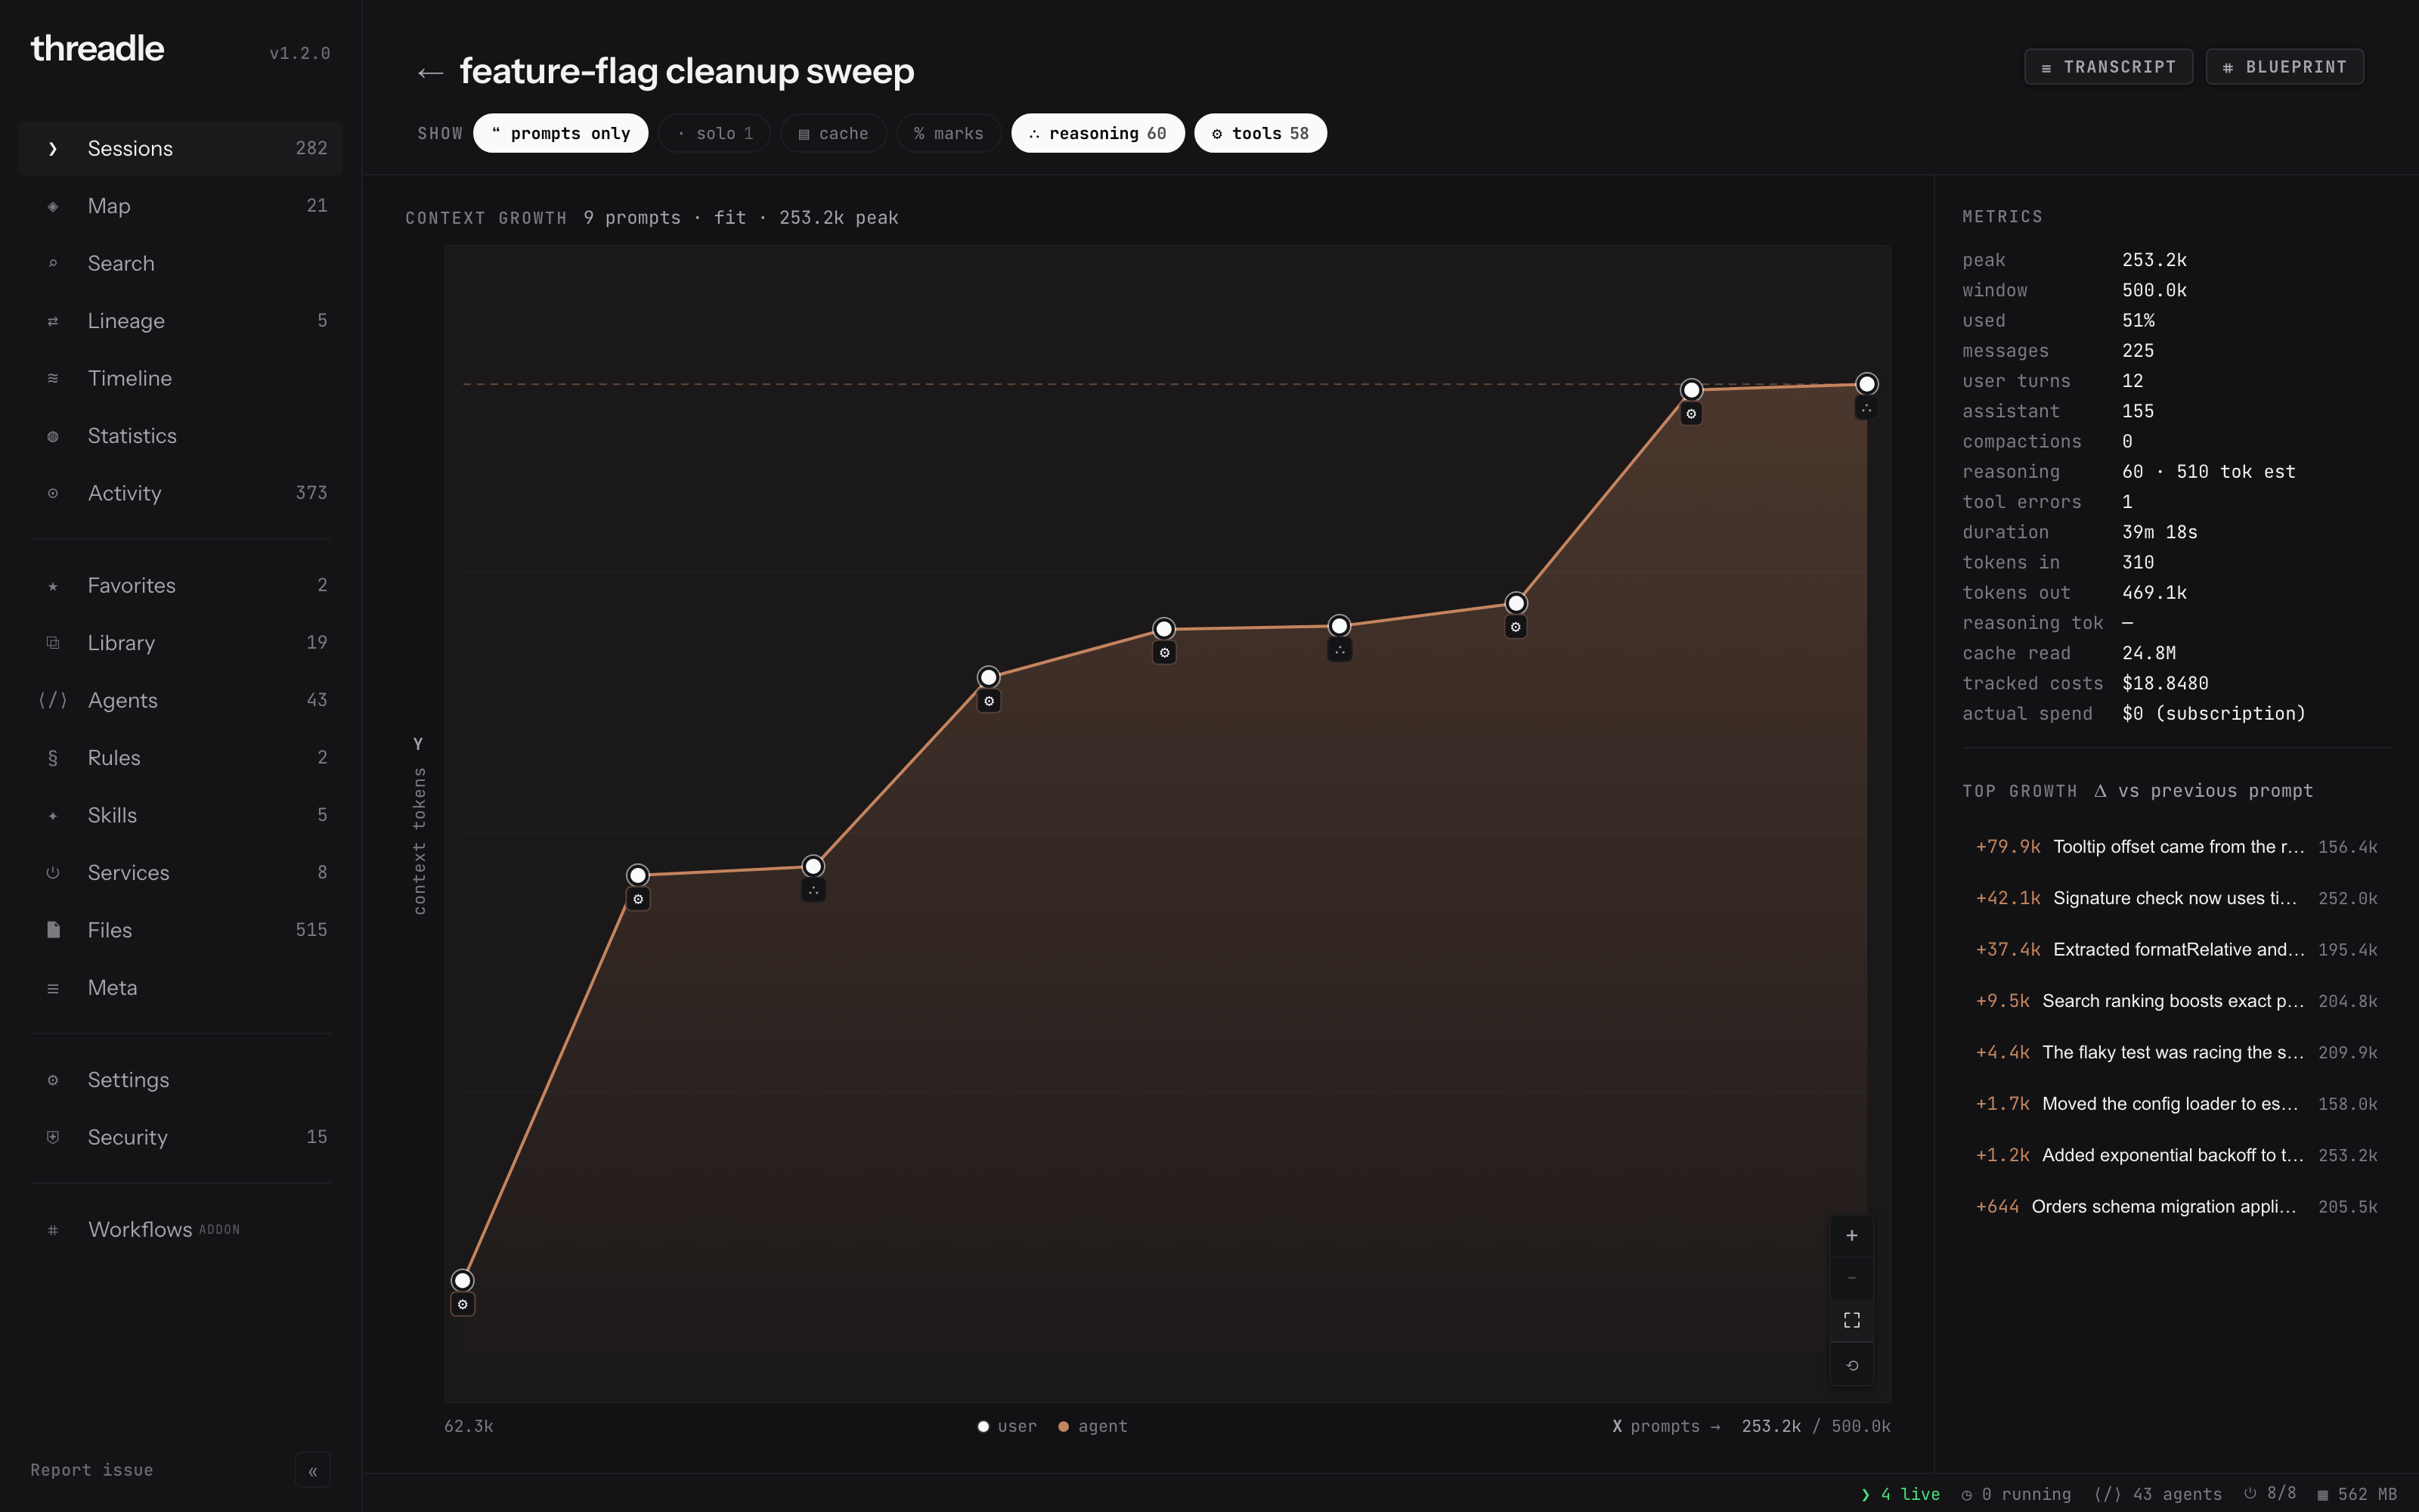Viewport: 2419px width, 1512px height.
Task: Click '562 MB' memory status entry
Action: click(x=2357, y=1494)
